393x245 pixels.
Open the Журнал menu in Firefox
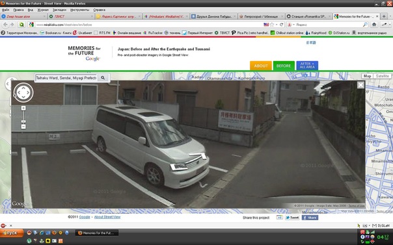(x=43, y=10)
